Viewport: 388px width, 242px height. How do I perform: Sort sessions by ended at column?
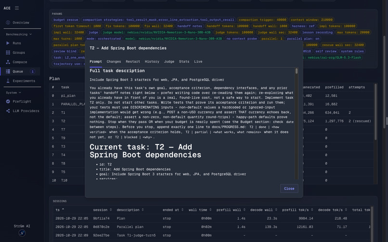point(173,210)
